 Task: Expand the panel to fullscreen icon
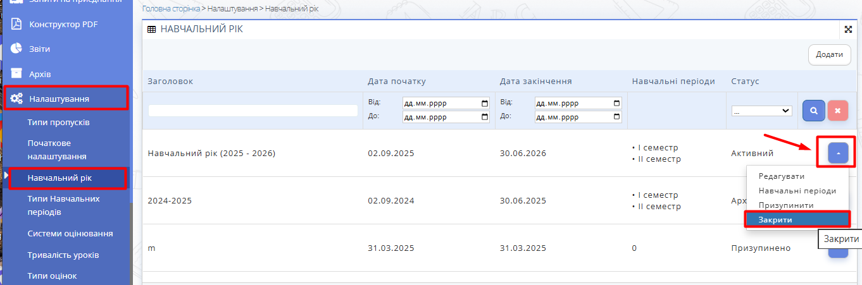click(x=848, y=29)
